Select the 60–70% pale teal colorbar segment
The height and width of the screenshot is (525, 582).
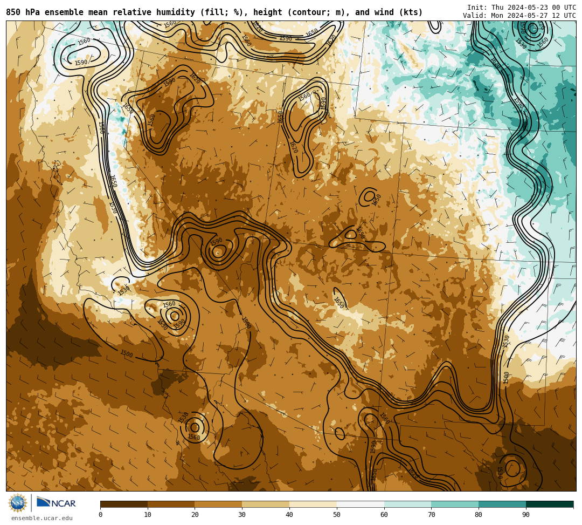[x=407, y=504]
